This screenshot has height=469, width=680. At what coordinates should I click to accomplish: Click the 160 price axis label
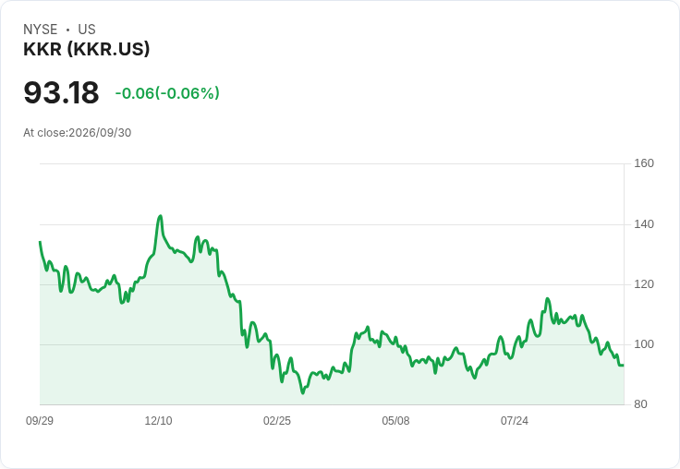644,163
